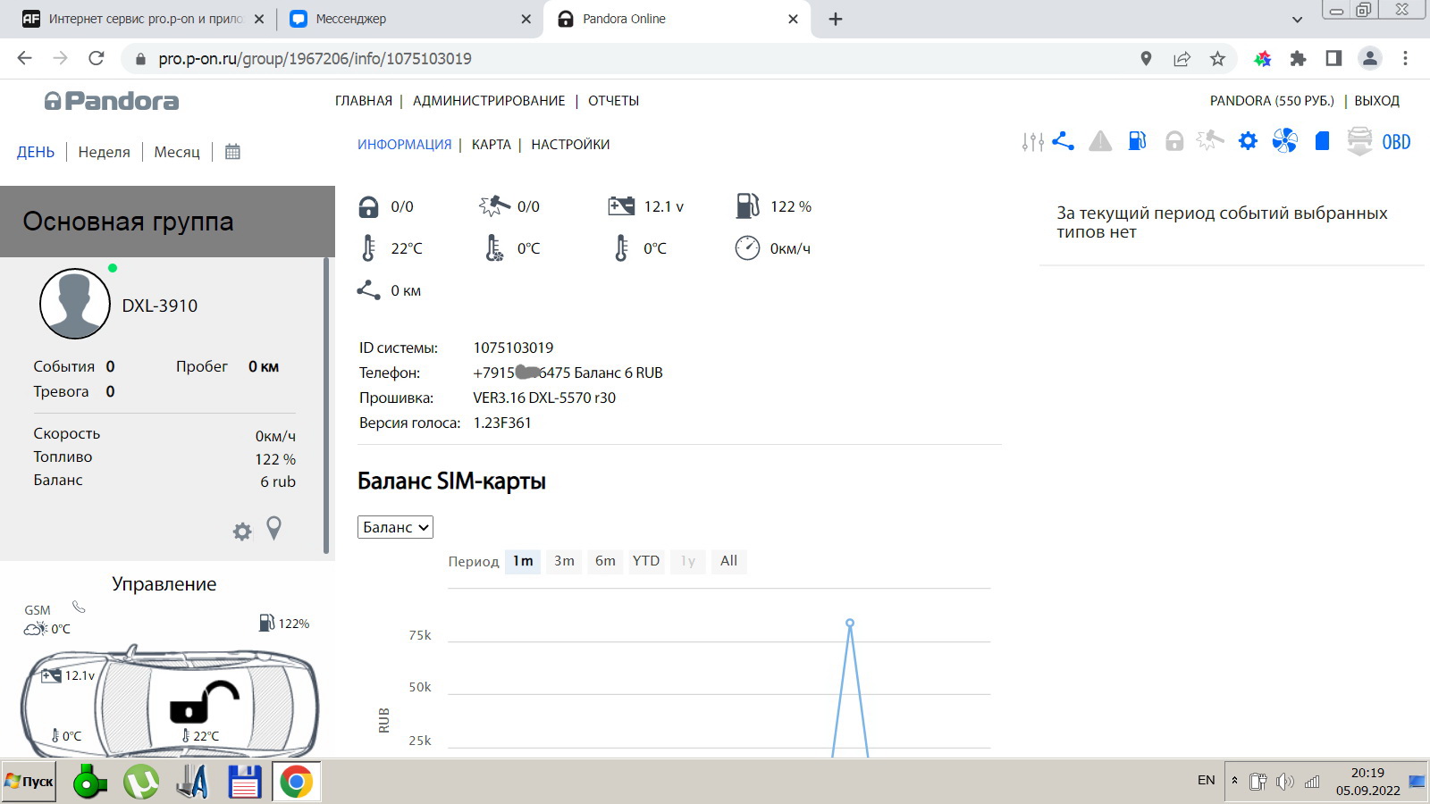Open the ОТЧЕТЫ menu item
Image resolution: width=1430 pixels, height=804 pixels.
pyautogui.click(x=613, y=101)
